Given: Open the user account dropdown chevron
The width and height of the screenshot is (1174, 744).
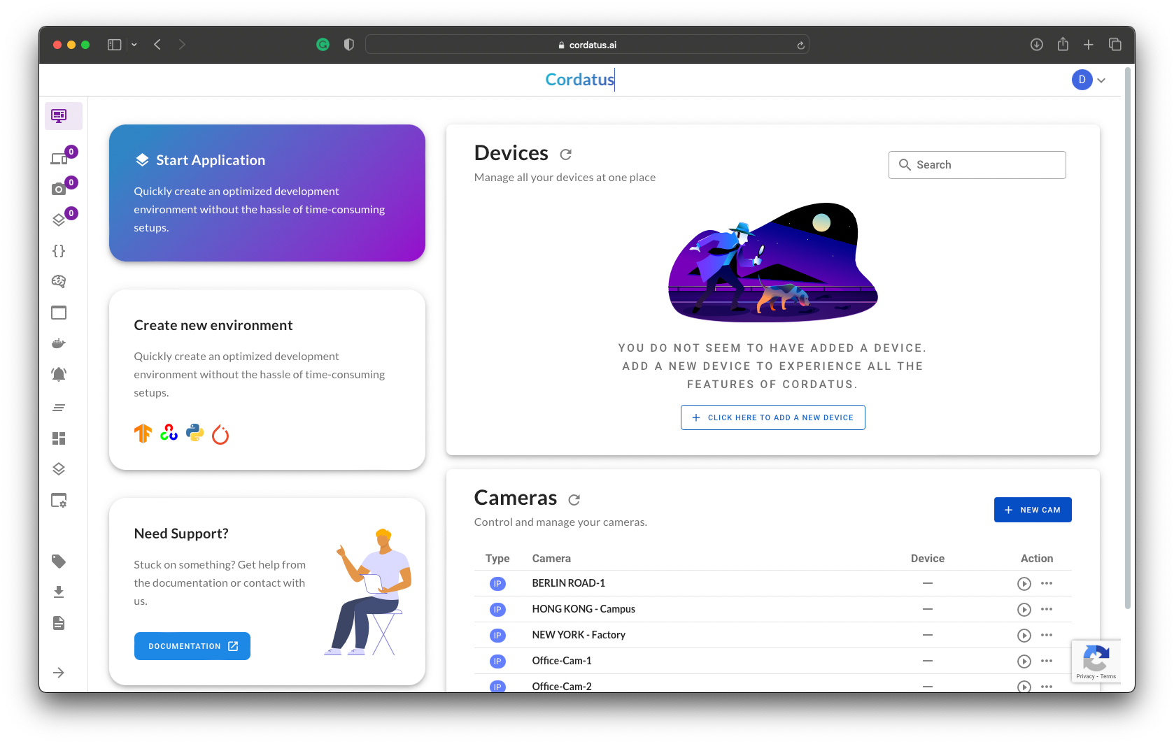Looking at the screenshot, I should pos(1101,80).
